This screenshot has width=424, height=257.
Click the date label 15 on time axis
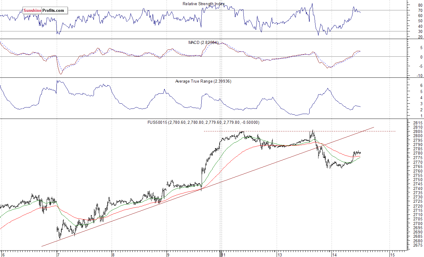click(x=392, y=255)
